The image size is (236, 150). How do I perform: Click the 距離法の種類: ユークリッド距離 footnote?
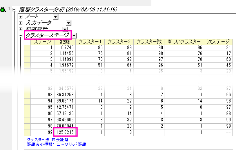click(56, 145)
